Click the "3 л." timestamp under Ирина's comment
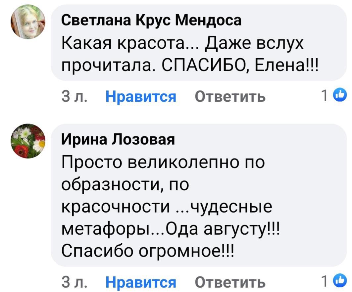 (75, 283)
